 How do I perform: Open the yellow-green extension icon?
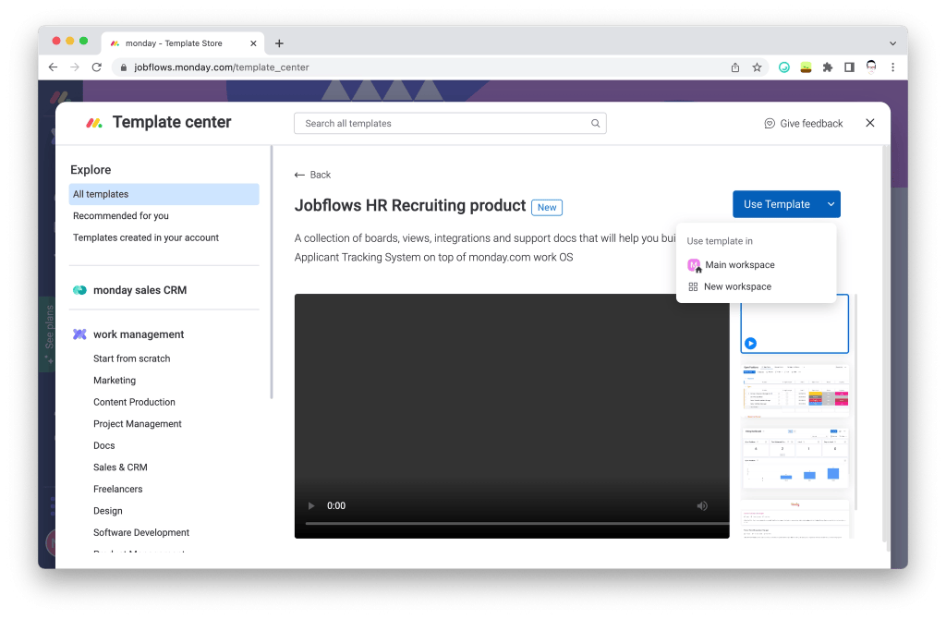point(806,67)
